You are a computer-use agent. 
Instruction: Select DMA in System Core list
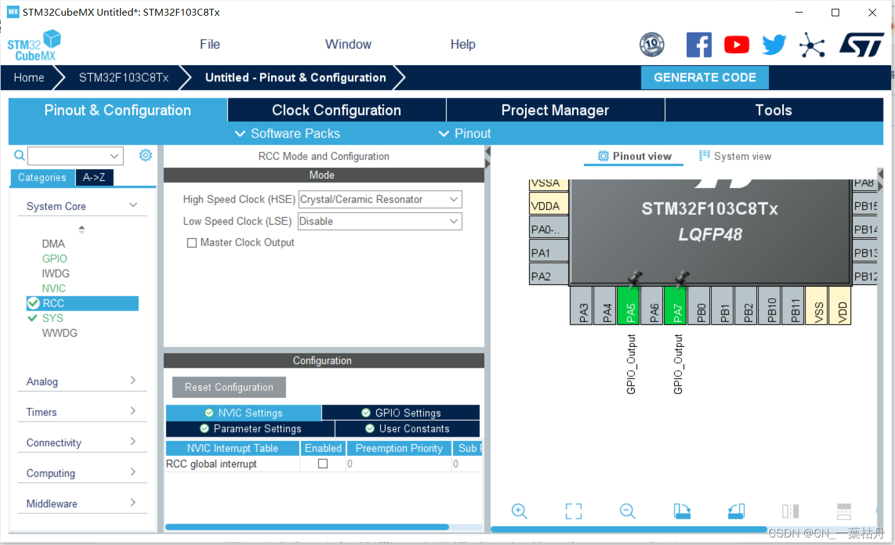tap(53, 244)
